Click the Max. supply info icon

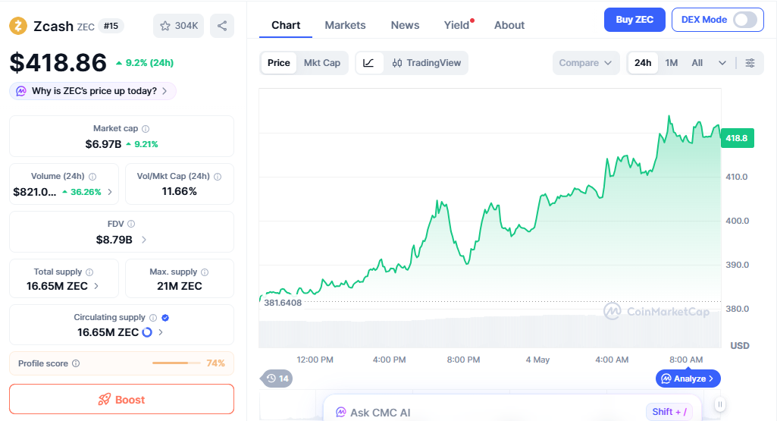point(205,272)
